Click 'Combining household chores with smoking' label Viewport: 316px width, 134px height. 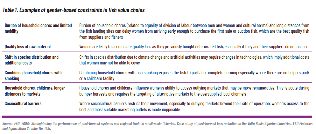(x=33, y=76)
